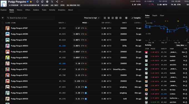Open the thumbnail of the 3.03 WETH activity item
Image resolution: width=189 pixels, height=104 pixels.
click(x=146, y=90)
